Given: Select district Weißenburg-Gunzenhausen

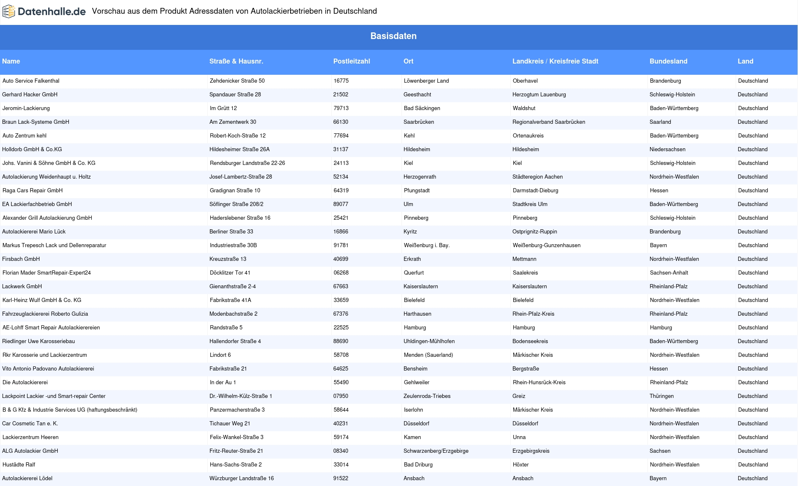Looking at the screenshot, I should tap(547, 245).
